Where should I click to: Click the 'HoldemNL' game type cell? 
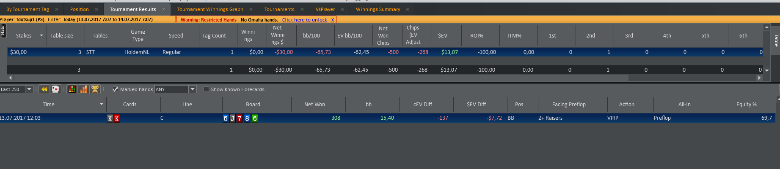pos(137,52)
